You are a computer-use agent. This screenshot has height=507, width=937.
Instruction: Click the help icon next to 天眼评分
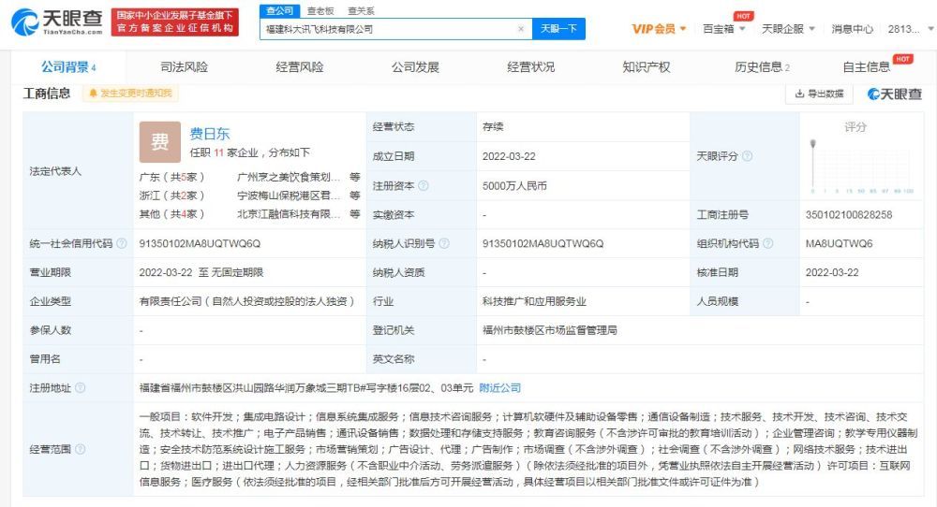pyautogui.click(x=747, y=156)
